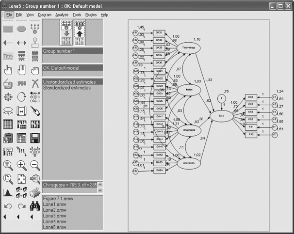Open Lone5.amw from the file list
The height and width of the screenshot is (234, 294).
(54, 227)
